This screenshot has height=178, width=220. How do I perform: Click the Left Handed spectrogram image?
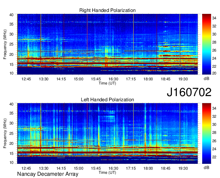107,133
